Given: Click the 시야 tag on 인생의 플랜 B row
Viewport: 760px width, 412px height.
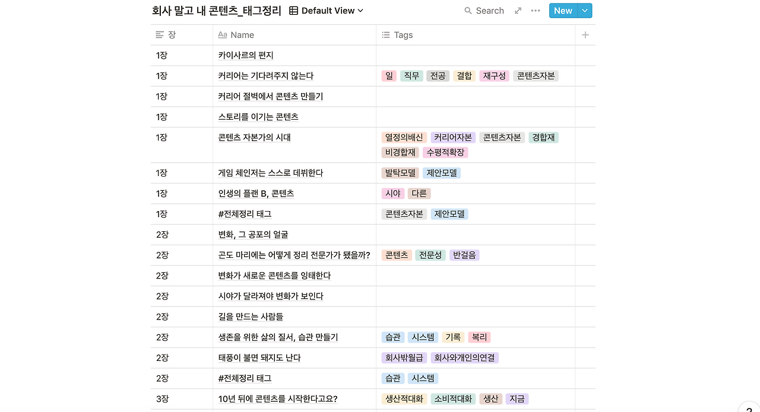Looking at the screenshot, I should click(392, 193).
